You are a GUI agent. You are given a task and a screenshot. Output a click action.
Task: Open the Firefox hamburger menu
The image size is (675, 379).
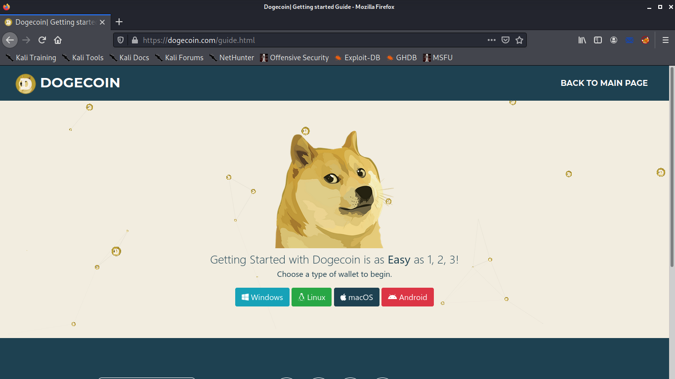[666, 40]
